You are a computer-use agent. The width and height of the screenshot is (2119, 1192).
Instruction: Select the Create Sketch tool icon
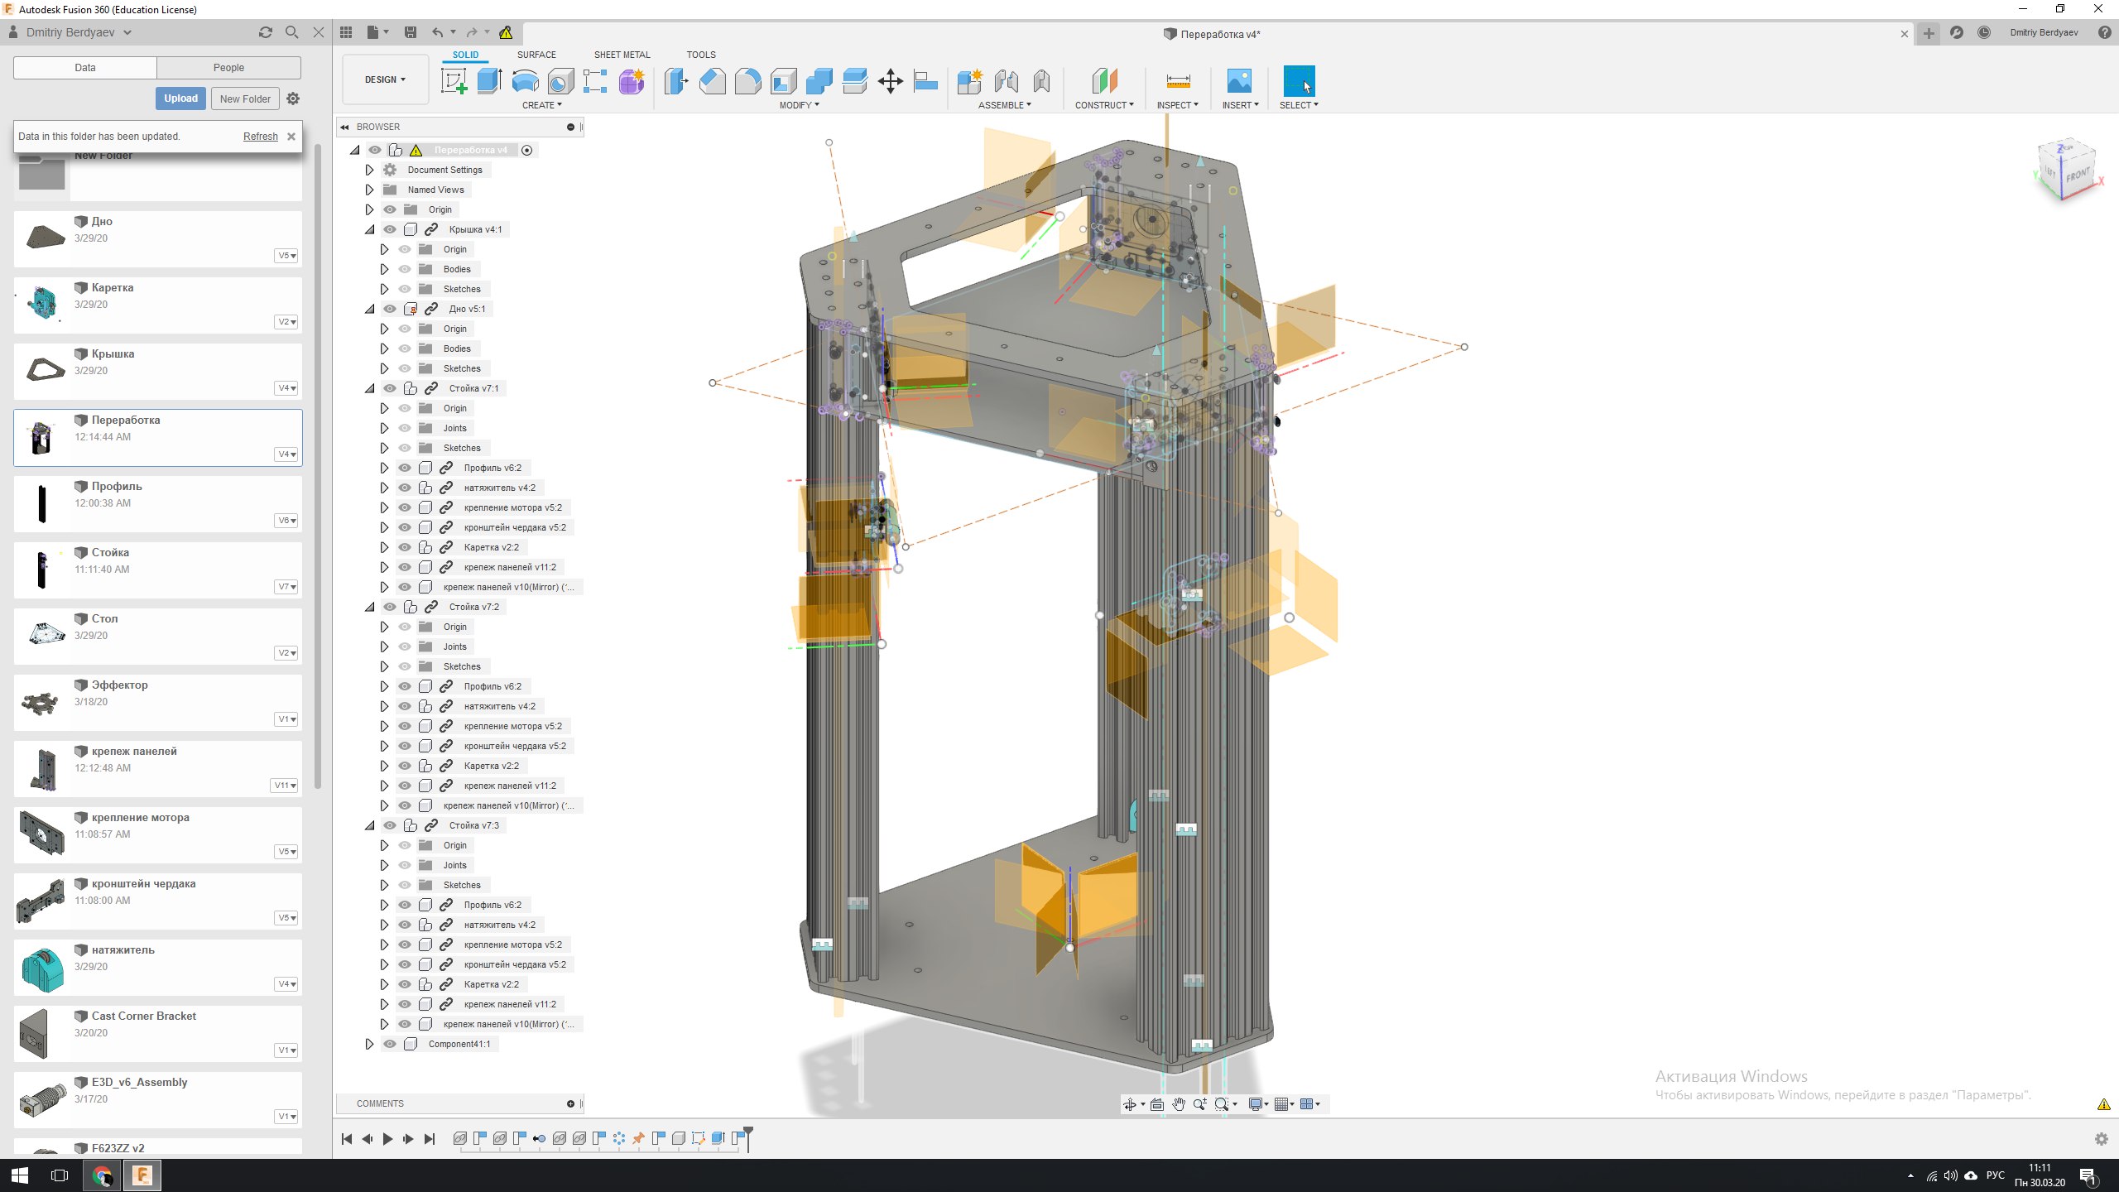click(454, 81)
